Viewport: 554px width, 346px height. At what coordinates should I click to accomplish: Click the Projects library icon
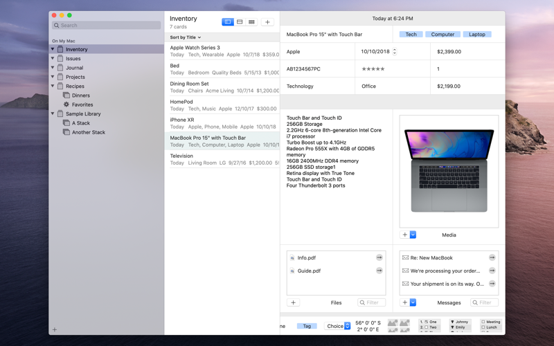click(x=60, y=77)
